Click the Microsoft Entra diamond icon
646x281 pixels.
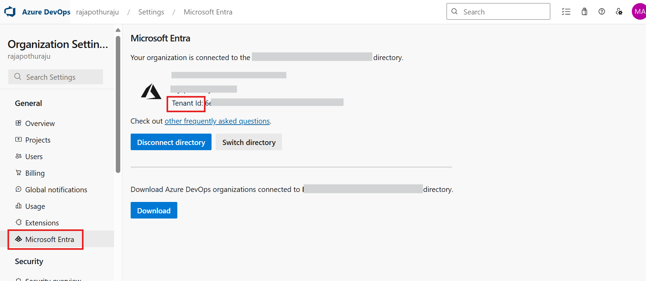(19, 239)
